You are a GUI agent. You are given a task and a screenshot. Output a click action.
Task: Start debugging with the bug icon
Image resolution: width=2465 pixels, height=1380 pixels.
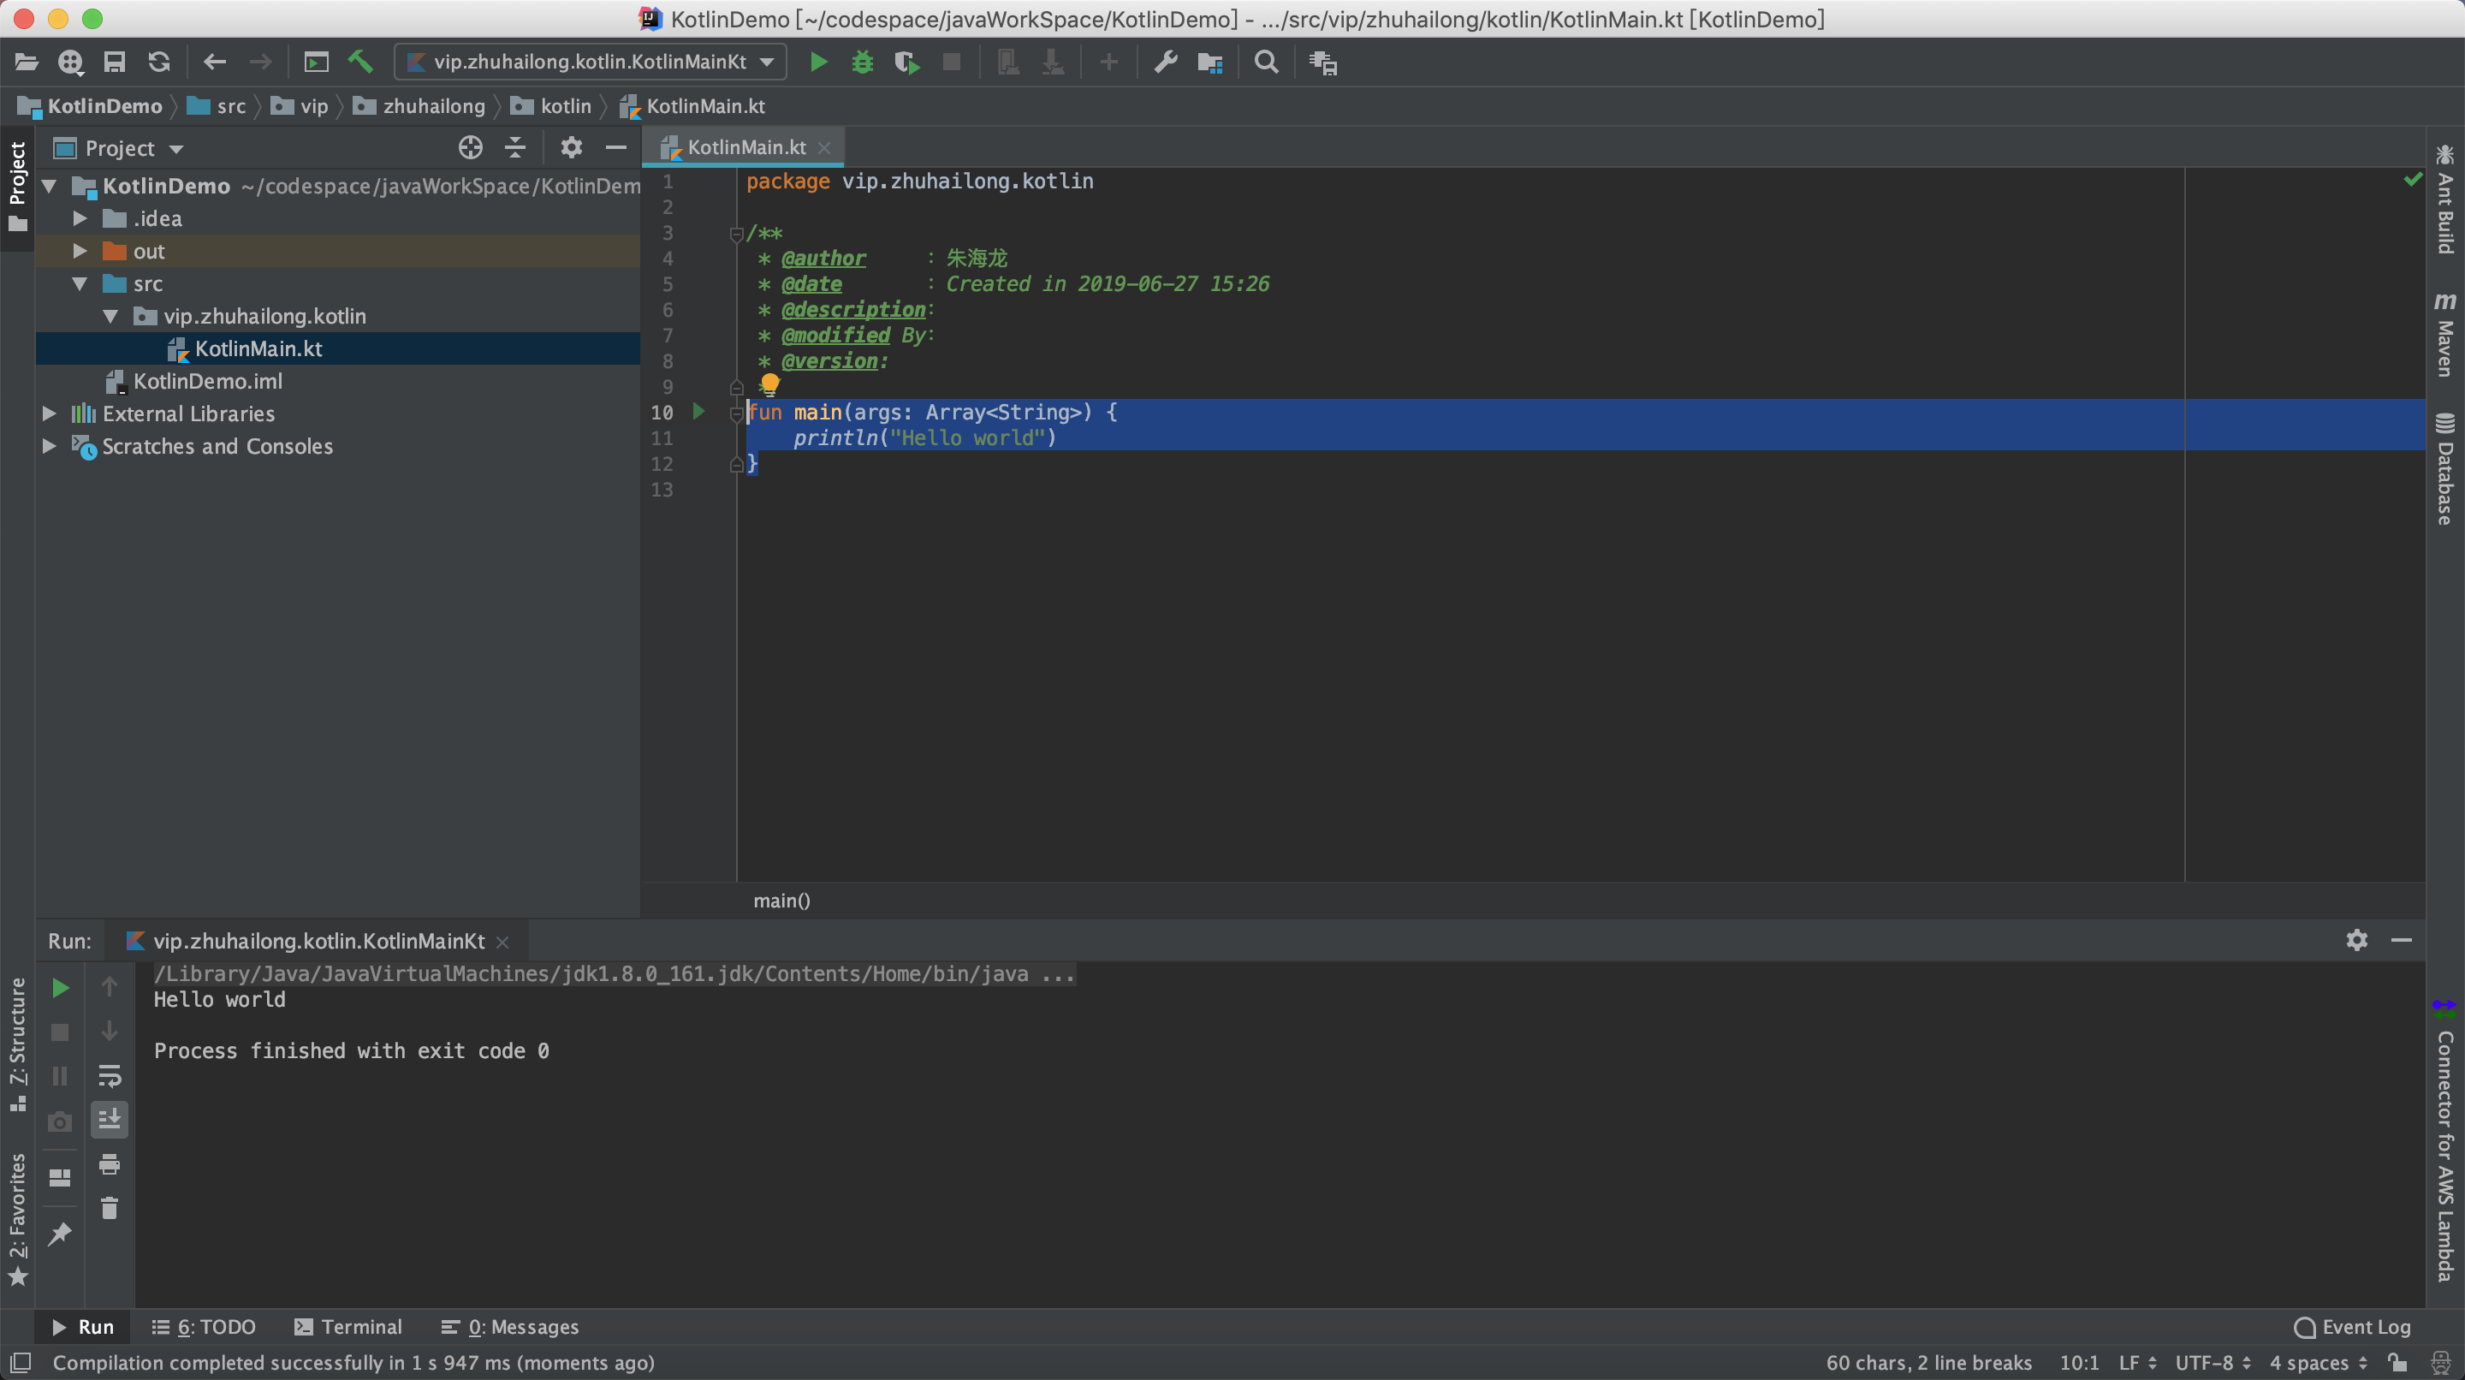coord(862,62)
